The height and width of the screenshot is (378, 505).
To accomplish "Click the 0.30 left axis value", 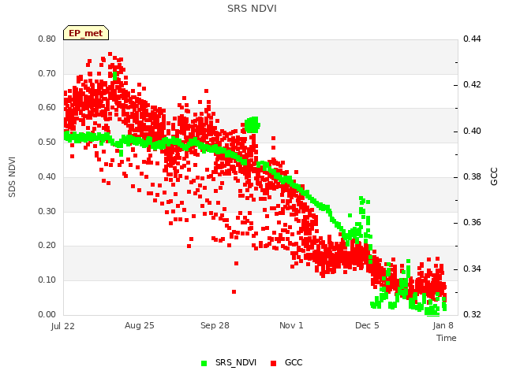I will [x=47, y=211].
